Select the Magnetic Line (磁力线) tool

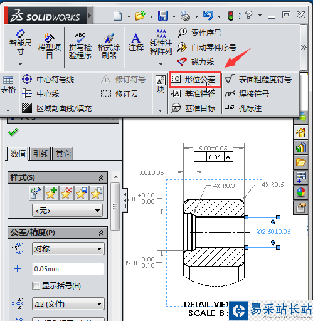click(195, 62)
